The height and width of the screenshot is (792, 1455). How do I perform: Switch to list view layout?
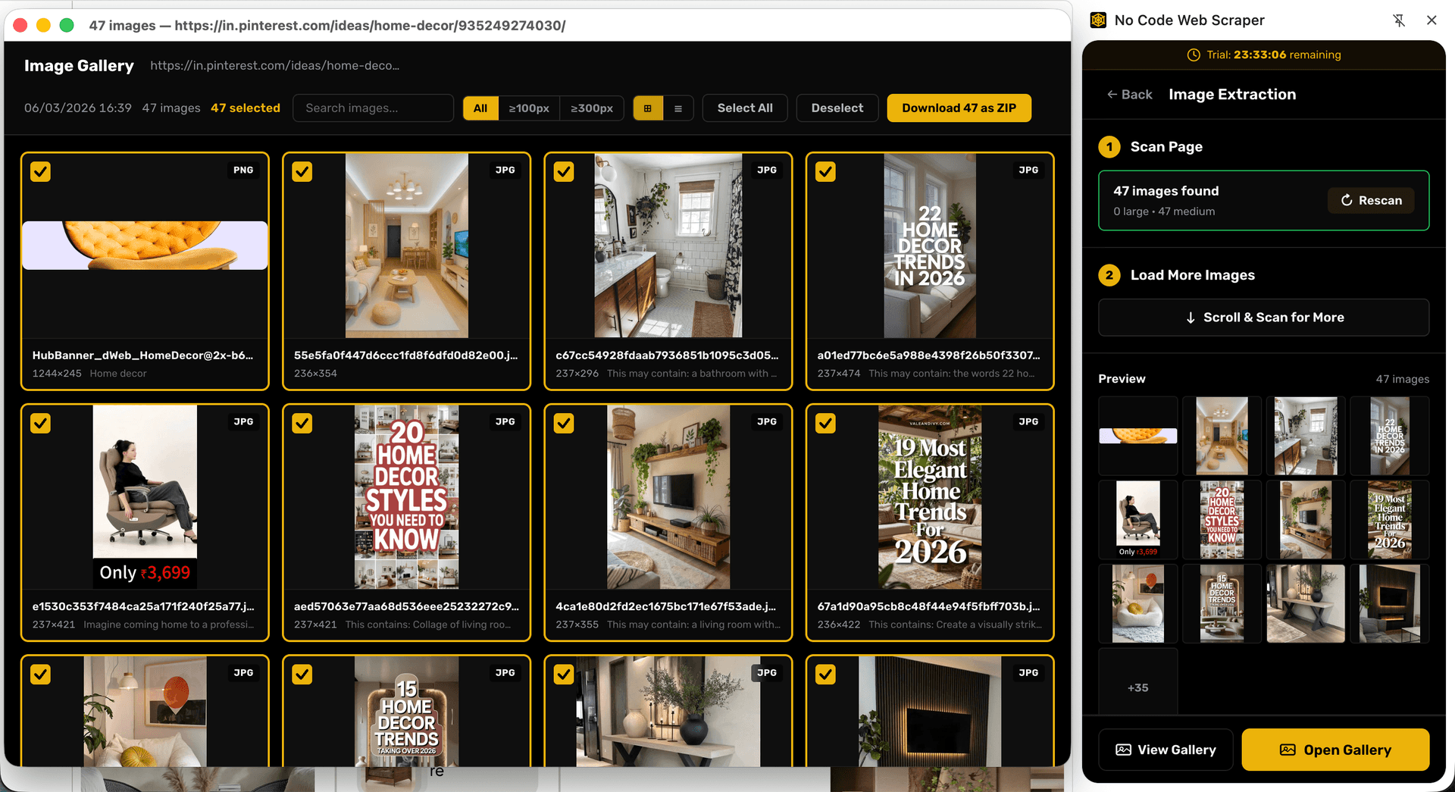pos(678,108)
